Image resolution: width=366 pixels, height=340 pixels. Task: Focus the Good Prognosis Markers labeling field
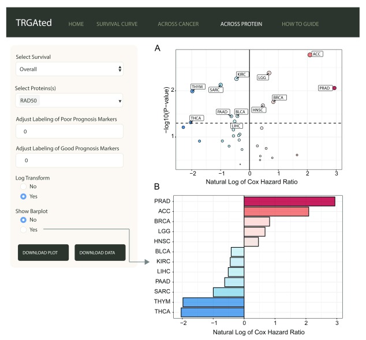click(x=69, y=160)
